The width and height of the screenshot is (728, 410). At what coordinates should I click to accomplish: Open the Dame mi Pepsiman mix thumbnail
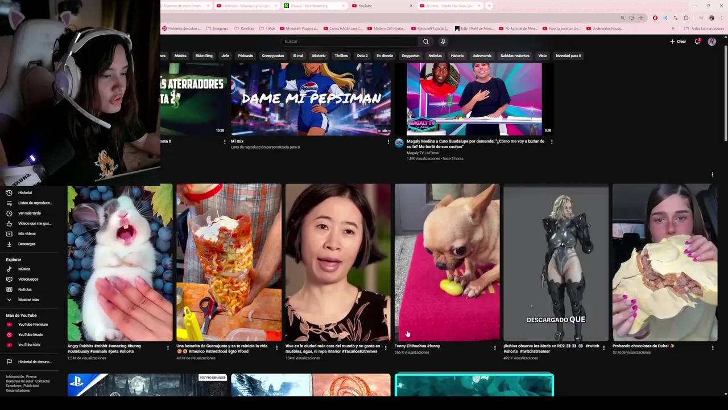click(x=311, y=99)
